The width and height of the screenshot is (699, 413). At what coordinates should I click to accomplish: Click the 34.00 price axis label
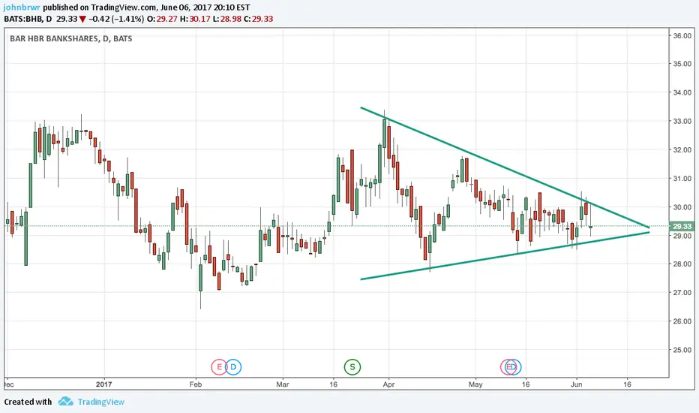682,93
